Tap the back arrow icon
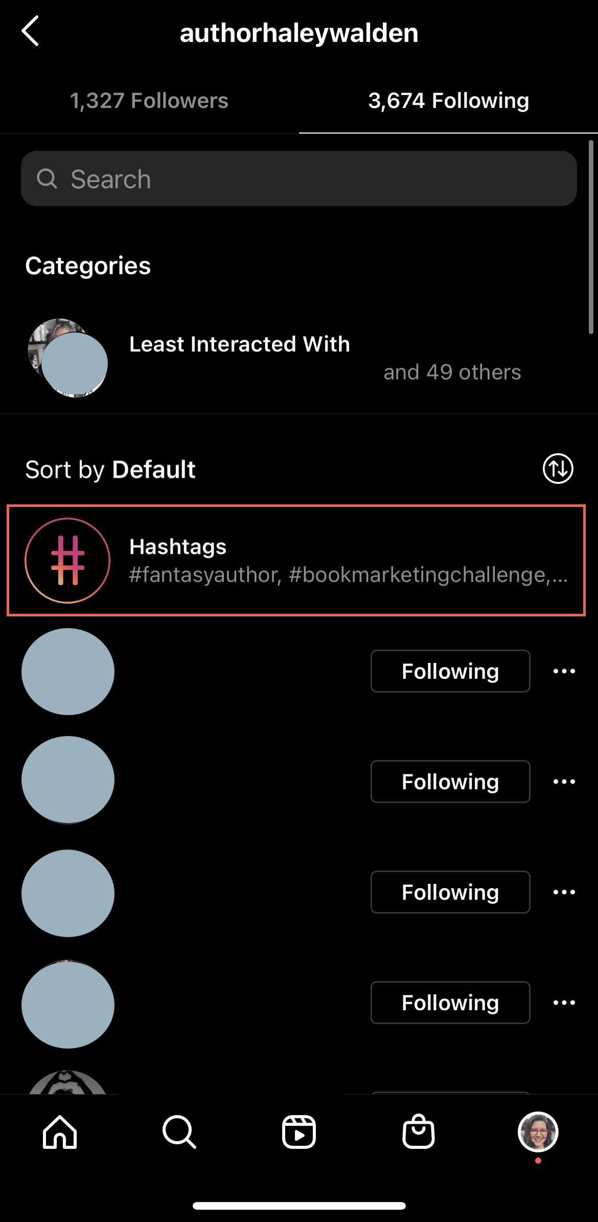 [31, 31]
